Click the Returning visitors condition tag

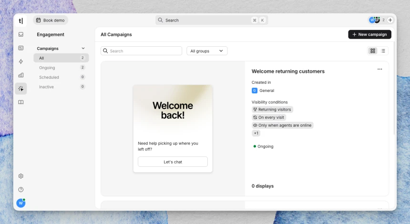272,110
